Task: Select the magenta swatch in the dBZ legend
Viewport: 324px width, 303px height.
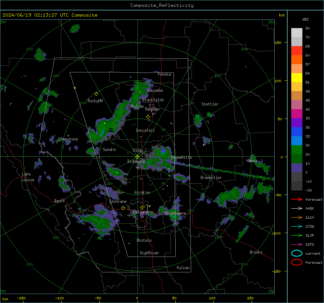Action: tap(297, 114)
